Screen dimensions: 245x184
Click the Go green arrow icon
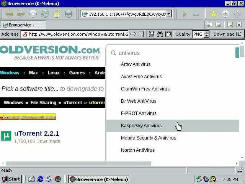185,14
